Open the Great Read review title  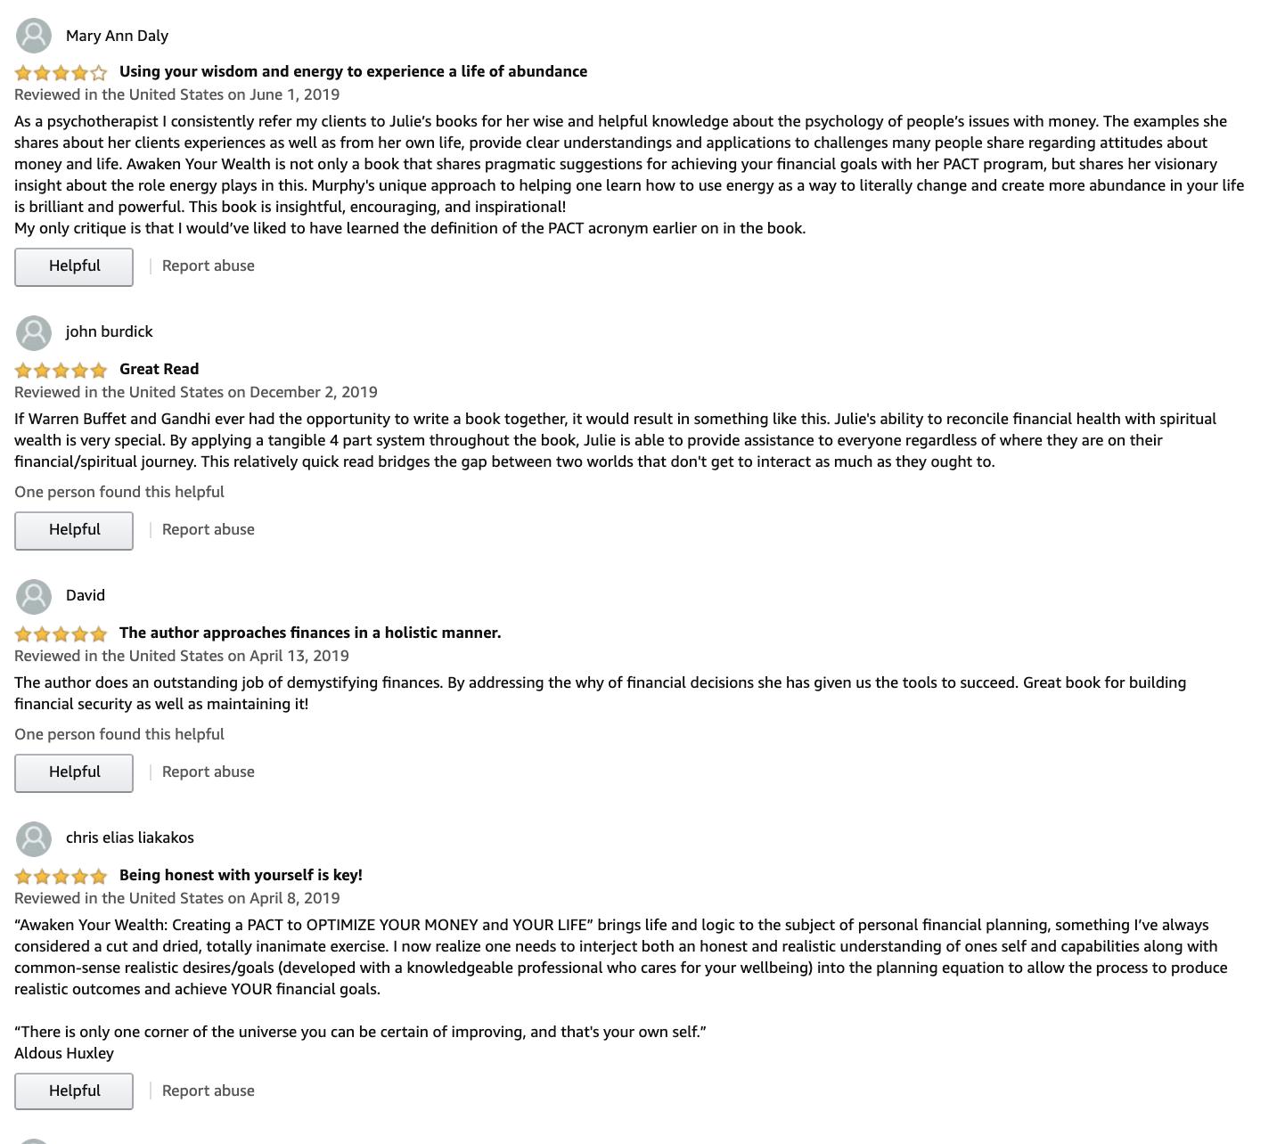pyautogui.click(x=160, y=369)
